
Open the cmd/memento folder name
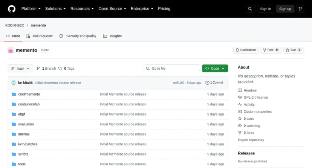29,94
